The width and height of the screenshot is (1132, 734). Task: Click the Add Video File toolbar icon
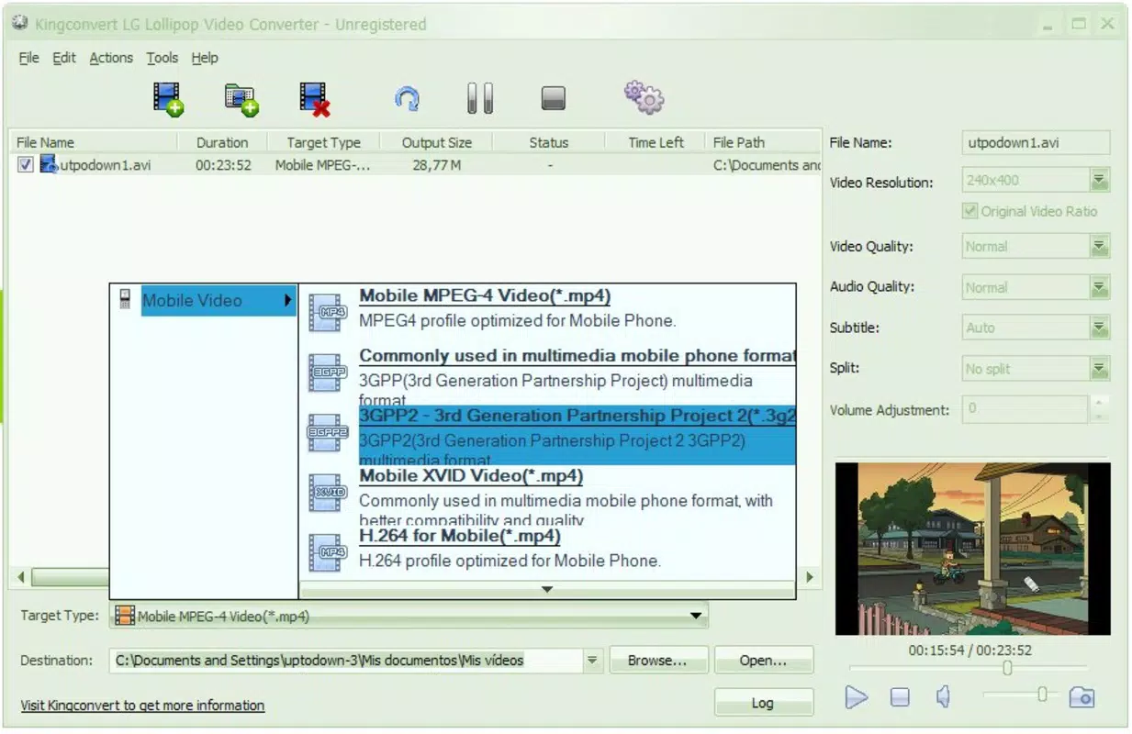pyautogui.click(x=168, y=98)
